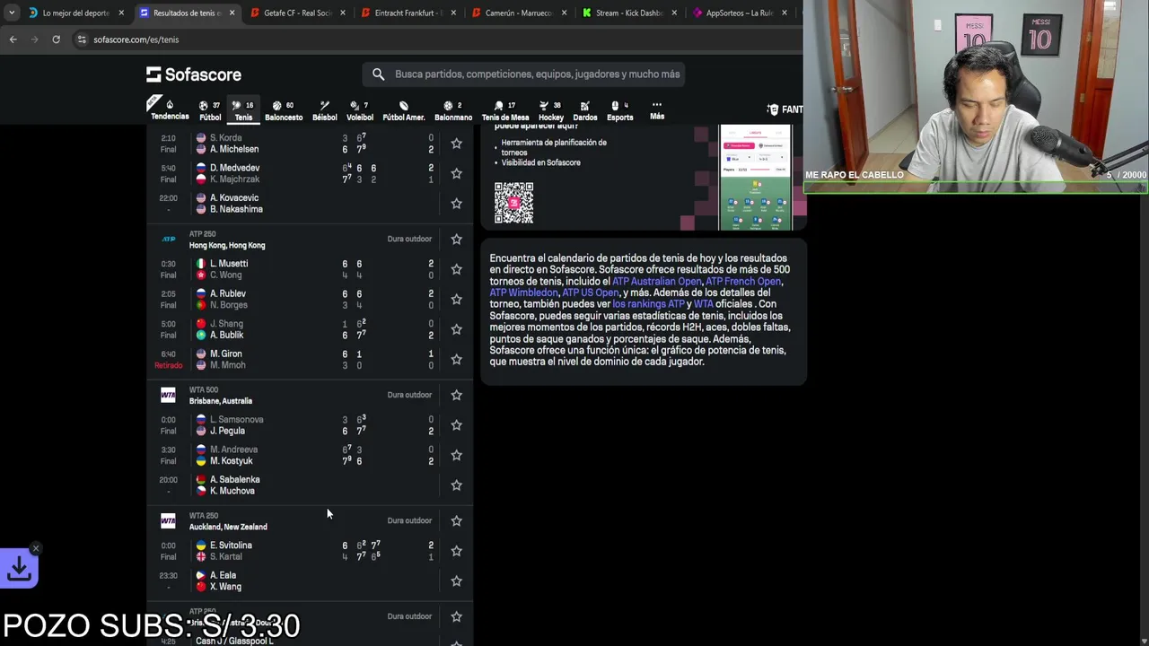The height and width of the screenshot is (646, 1149).
Task: Open the Balonmano section
Action: (x=453, y=110)
